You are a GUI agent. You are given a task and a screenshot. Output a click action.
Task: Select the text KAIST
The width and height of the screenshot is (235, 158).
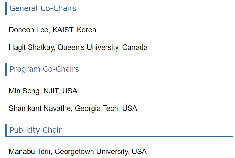point(63,30)
